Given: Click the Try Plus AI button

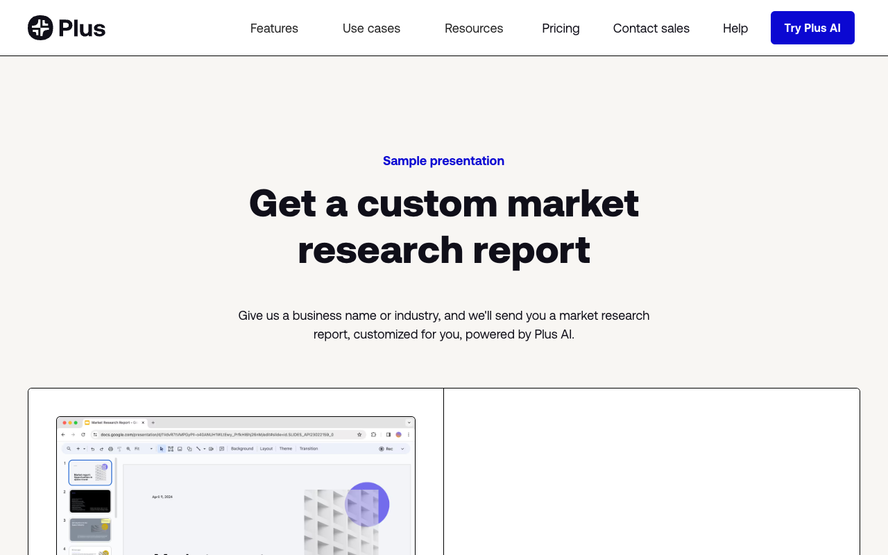Looking at the screenshot, I should coord(812,28).
